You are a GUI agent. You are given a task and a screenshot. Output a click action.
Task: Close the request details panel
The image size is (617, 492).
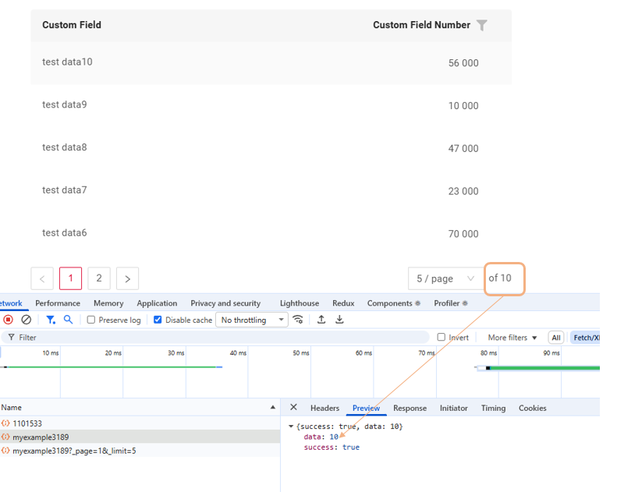pyautogui.click(x=293, y=408)
